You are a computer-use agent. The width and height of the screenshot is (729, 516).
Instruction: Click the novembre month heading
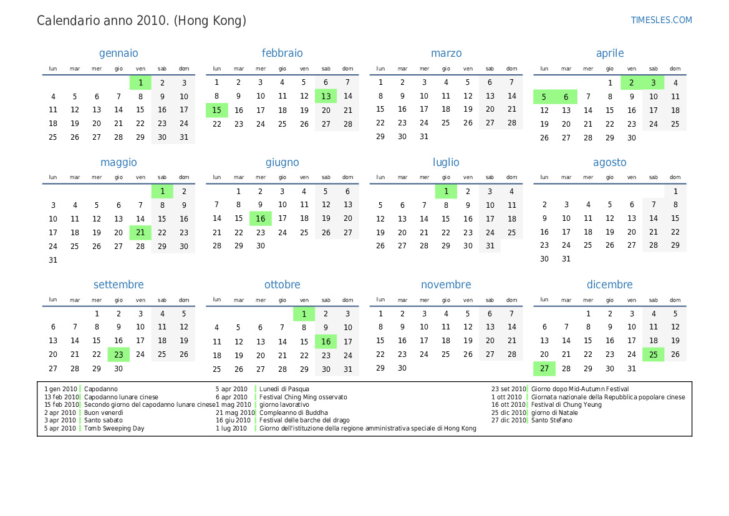click(446, 285)
